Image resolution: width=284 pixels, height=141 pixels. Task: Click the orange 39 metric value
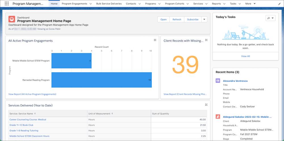click(185, 65)
